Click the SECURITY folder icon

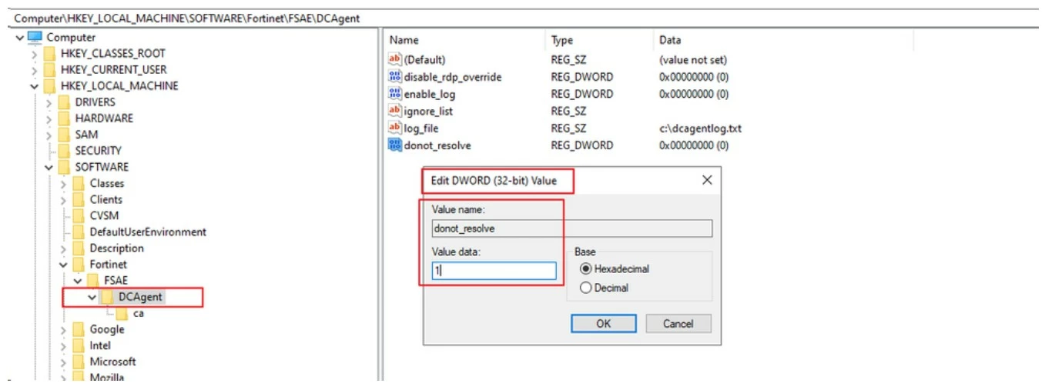click(x=65, y=151)
